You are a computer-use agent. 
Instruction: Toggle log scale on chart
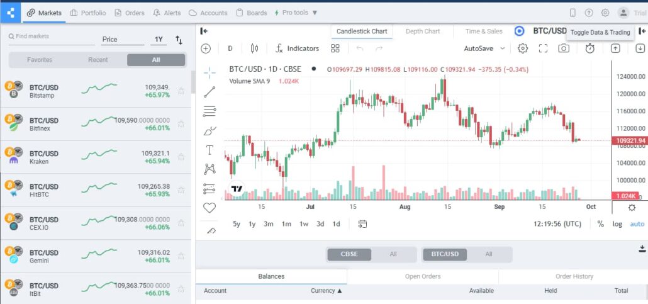point(617,224)
